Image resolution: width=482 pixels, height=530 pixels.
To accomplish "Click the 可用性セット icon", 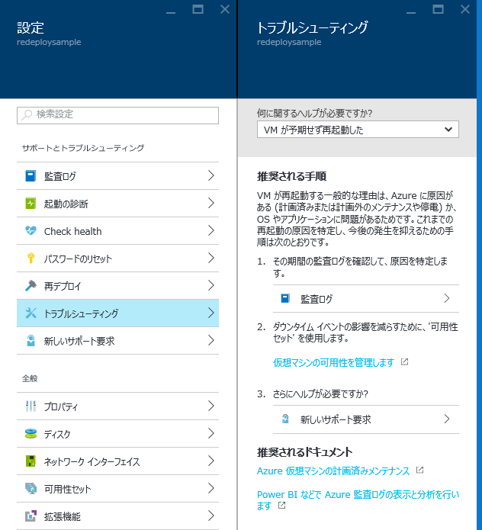I will click(31, 488).
